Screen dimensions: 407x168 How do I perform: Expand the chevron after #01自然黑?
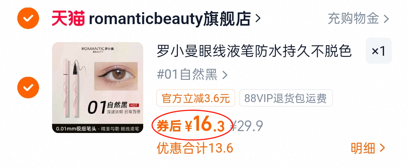(x=225, y=75)
